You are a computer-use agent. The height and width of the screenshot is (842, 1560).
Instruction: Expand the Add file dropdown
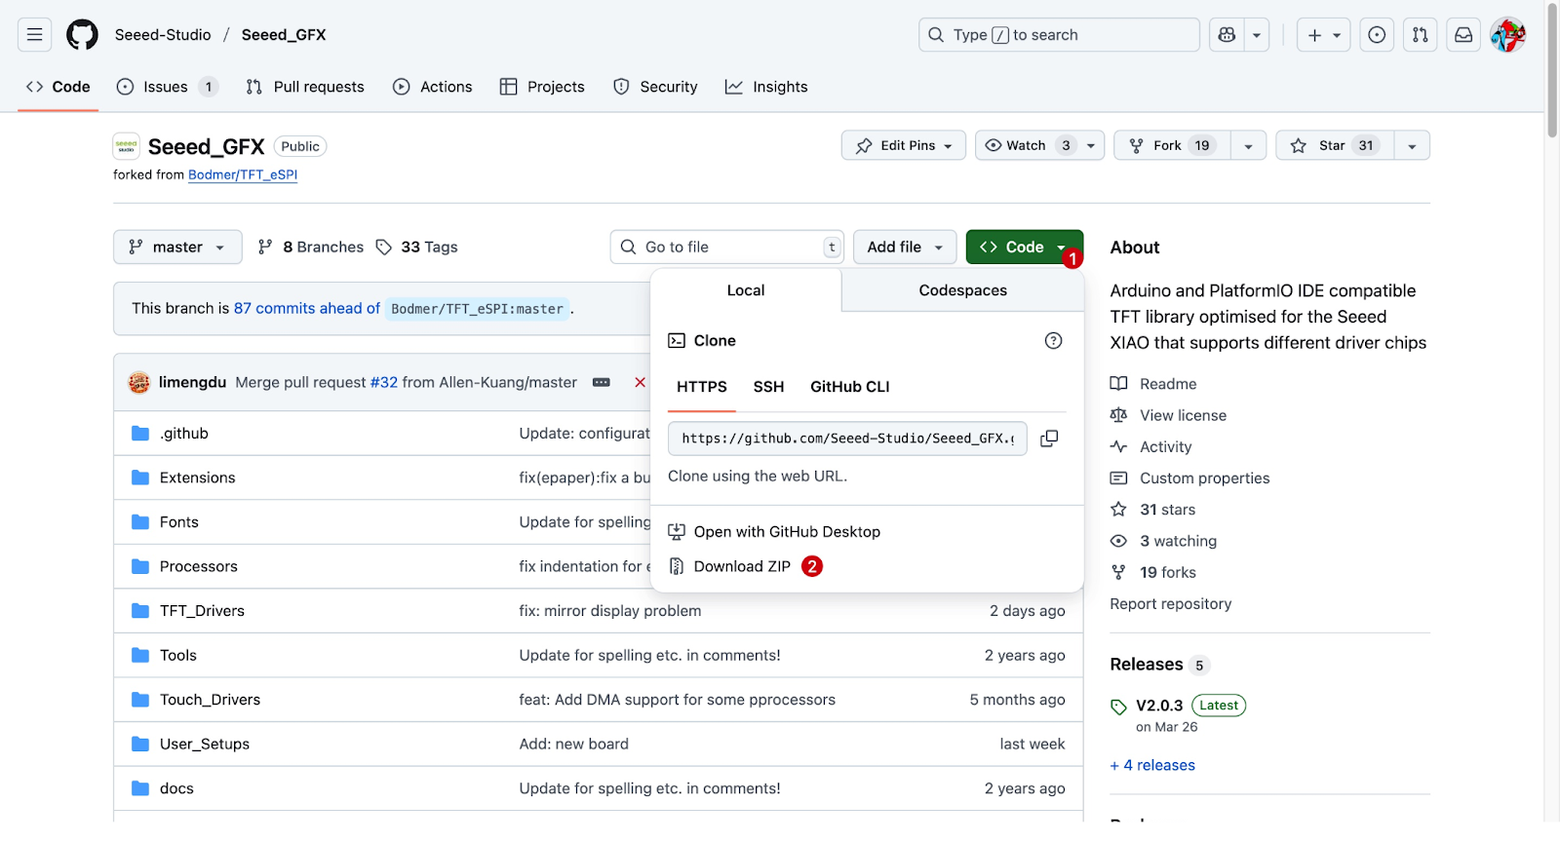[x=905, y=248]
